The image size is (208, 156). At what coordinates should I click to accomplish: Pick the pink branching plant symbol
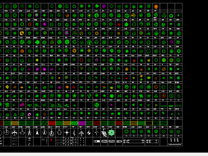click(x=29, y=114)
